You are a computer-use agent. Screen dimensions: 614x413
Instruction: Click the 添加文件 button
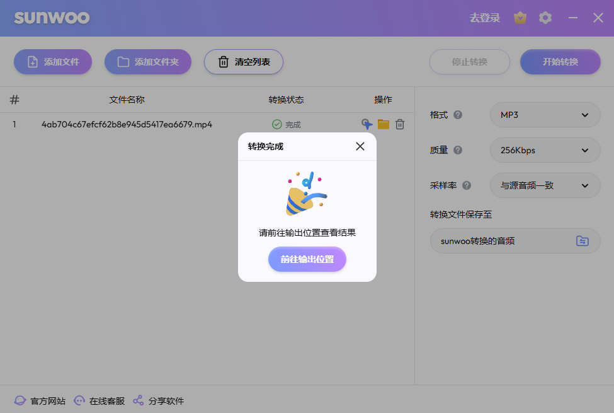click(x=53, y=62)
